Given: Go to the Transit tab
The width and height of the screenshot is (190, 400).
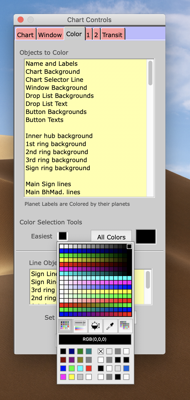Looking at the screenshot, I should pos(112,35).
